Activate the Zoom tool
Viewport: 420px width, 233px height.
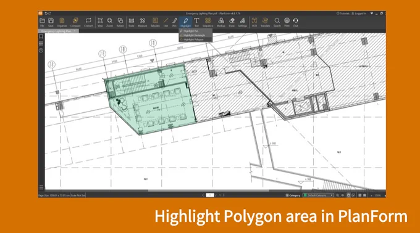point(109,22)
